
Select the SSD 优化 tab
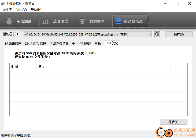112,43
